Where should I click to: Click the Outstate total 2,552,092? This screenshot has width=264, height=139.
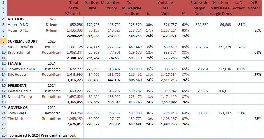(165, 102)
